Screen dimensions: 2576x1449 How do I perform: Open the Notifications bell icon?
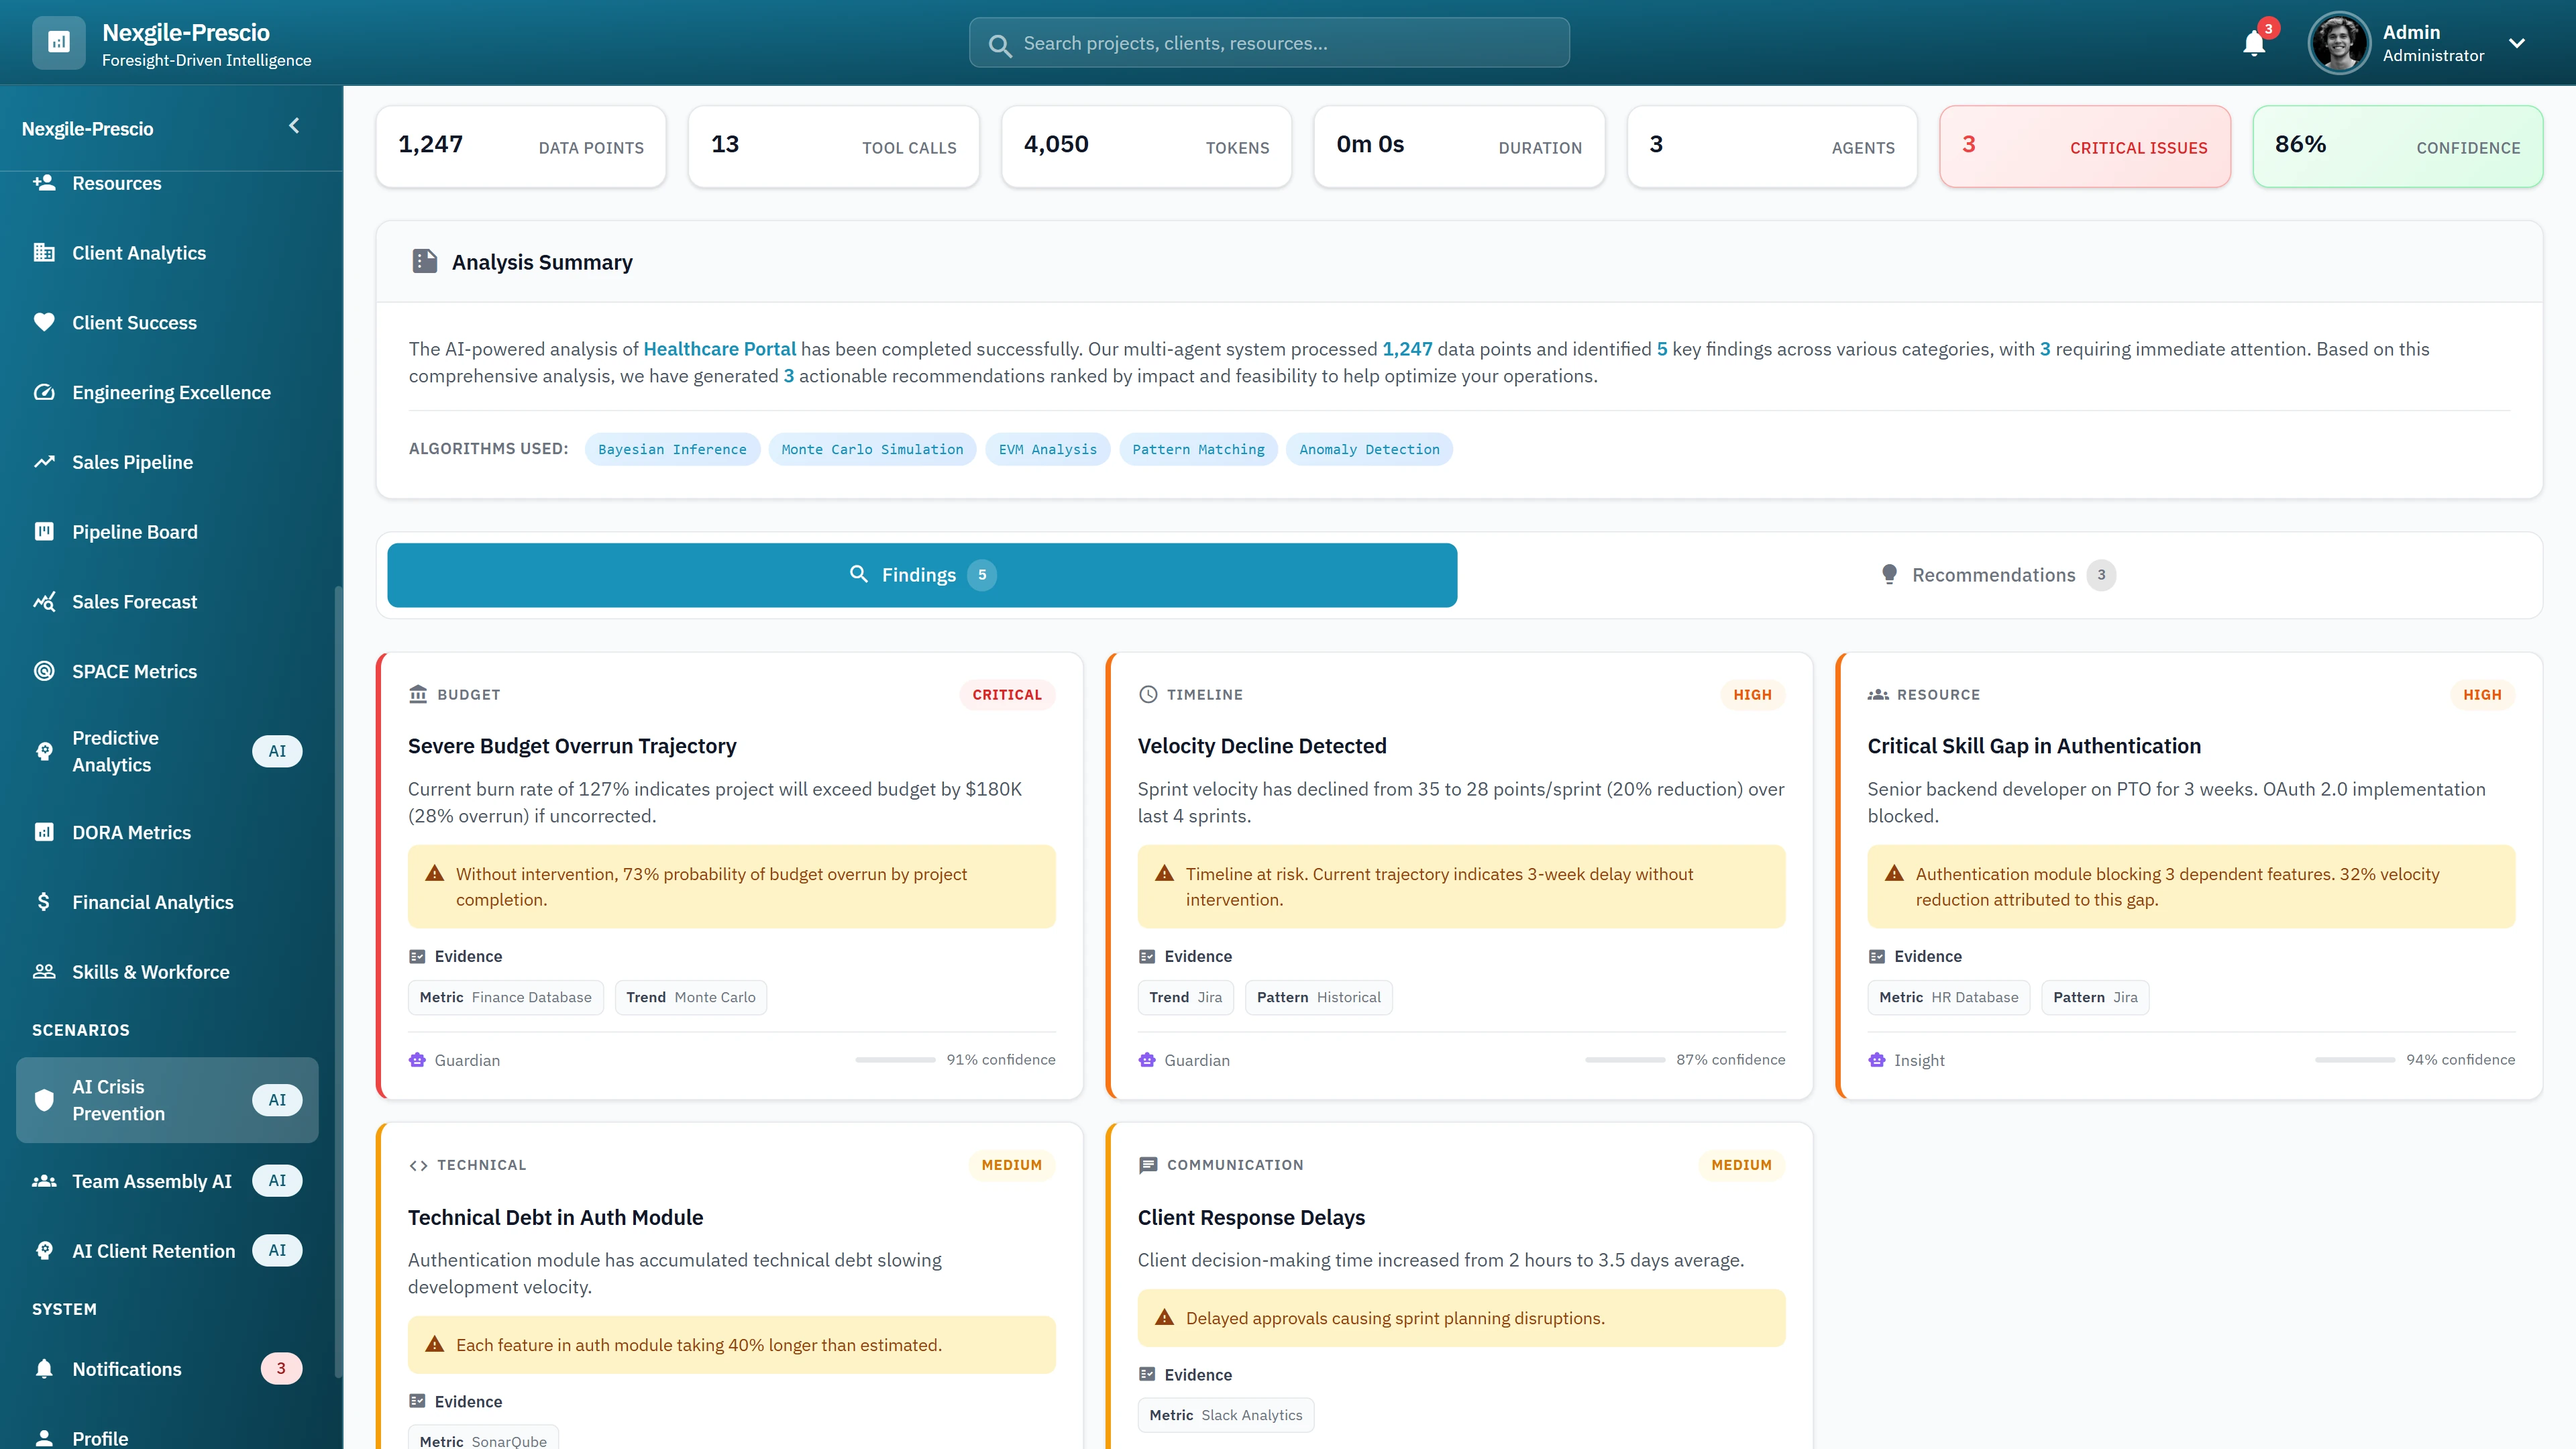pyautogui.click(x=2253, y=43)
